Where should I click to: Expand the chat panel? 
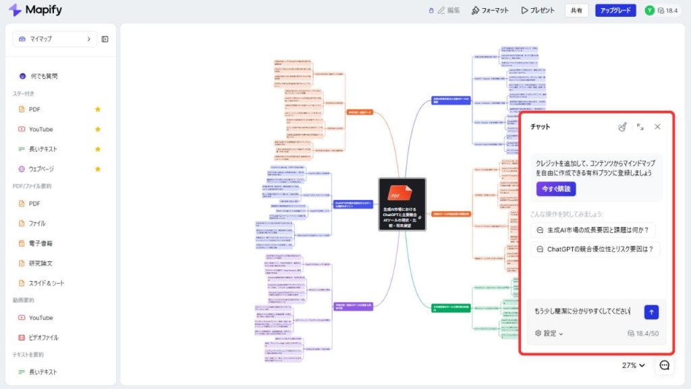click(x=640, y=127)
